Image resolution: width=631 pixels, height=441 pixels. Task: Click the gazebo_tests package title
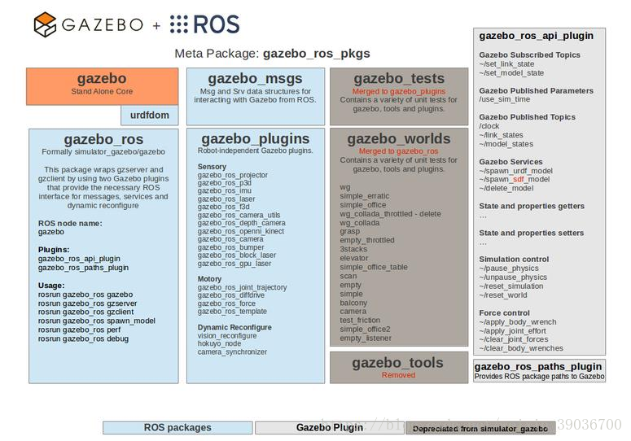(399, 78)
